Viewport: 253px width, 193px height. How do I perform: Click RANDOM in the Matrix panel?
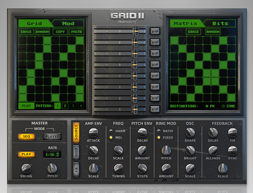click(x=213, y=32)
